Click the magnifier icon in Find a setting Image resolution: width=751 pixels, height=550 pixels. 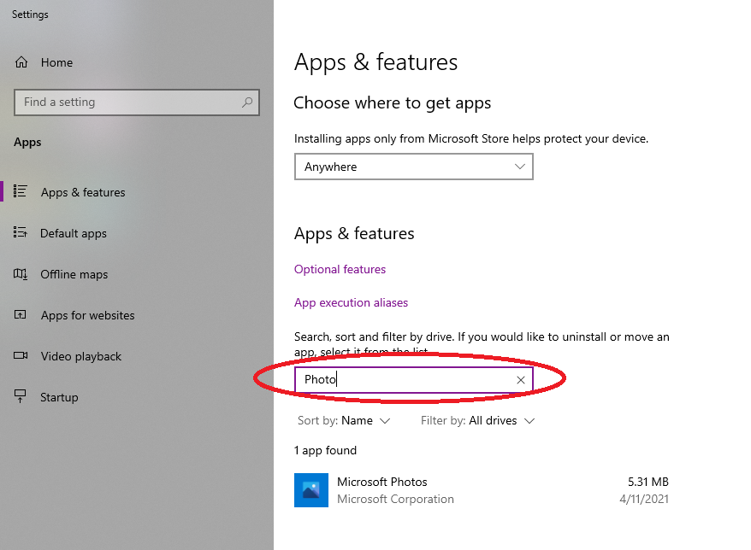[247, 102]
